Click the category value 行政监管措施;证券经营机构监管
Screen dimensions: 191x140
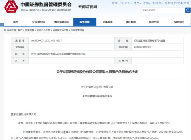[x=150, y=40]
